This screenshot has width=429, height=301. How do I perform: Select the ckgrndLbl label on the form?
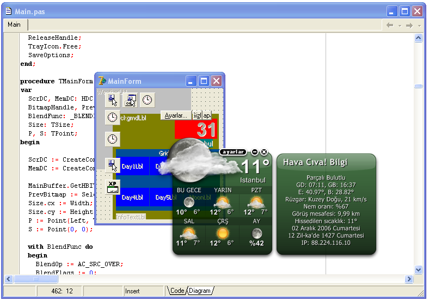pos(133,118)
